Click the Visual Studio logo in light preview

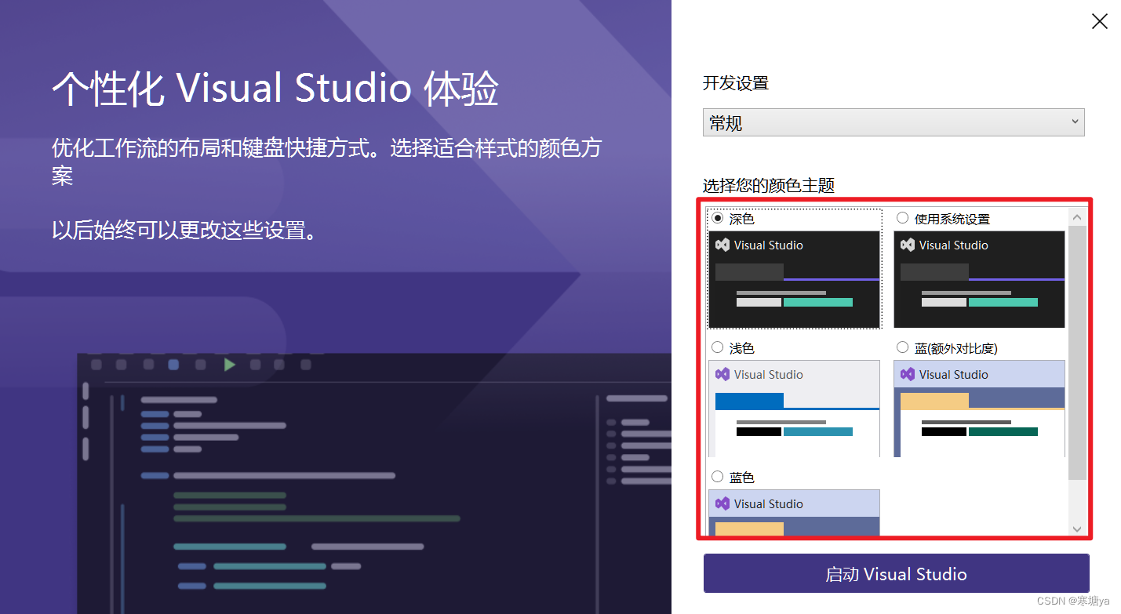point(722,374)
